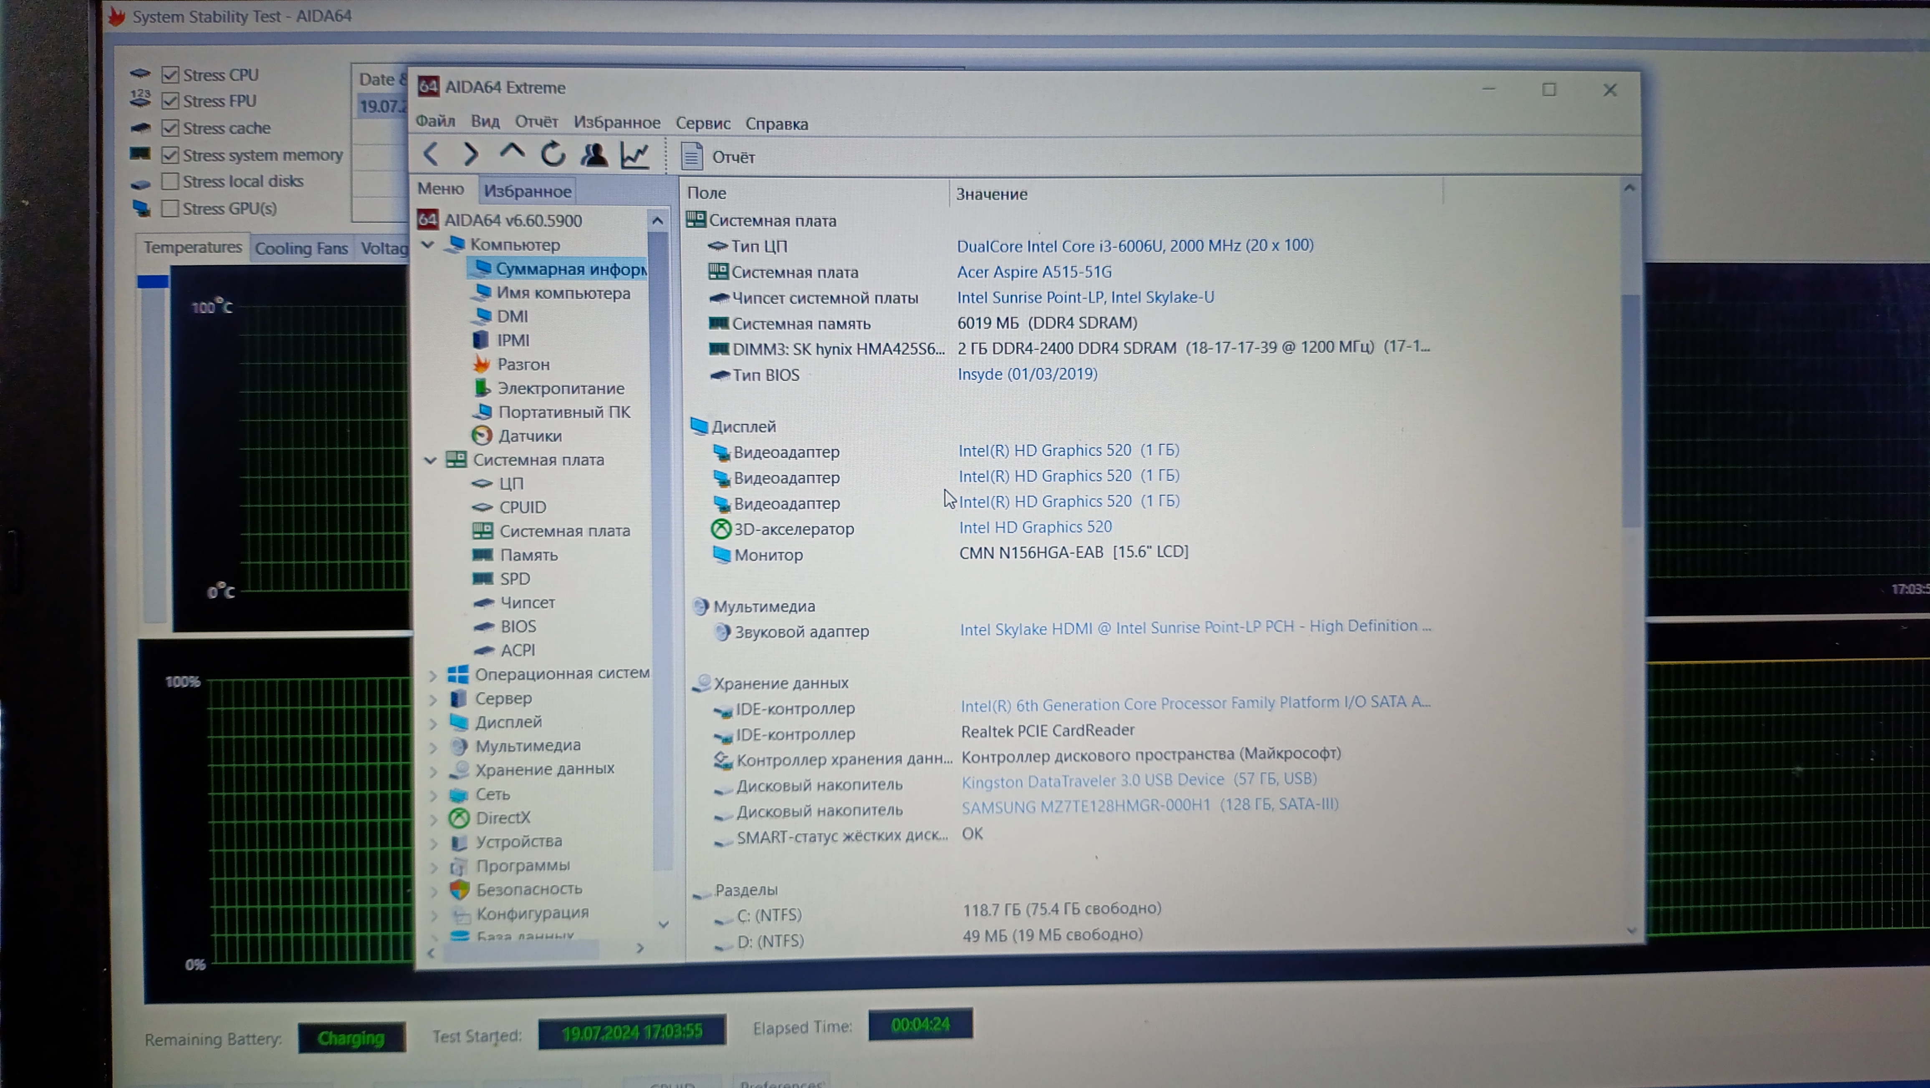Toggle Stress system memory checkbox
Screen dimensions: 1930x1088
[x=170, y=155]
